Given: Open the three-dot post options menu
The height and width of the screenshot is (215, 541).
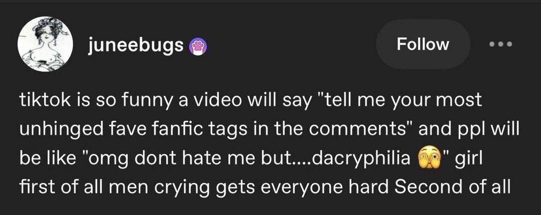Looking at the screenshot, I should tap(500, 44).
